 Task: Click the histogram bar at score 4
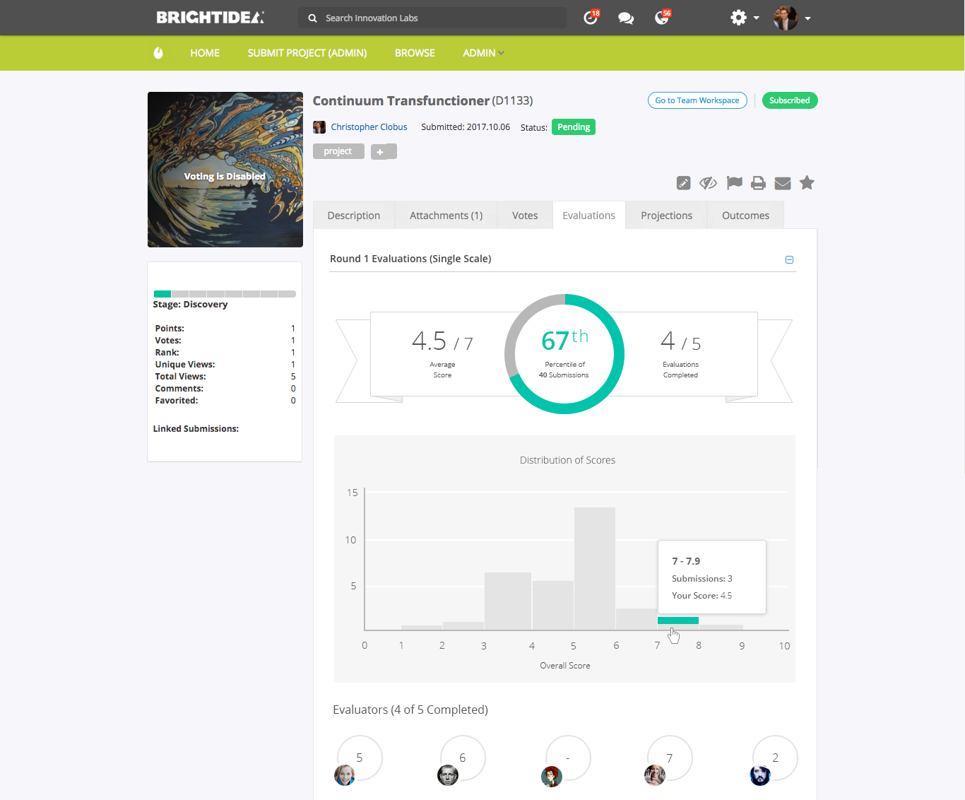[553, 605]
